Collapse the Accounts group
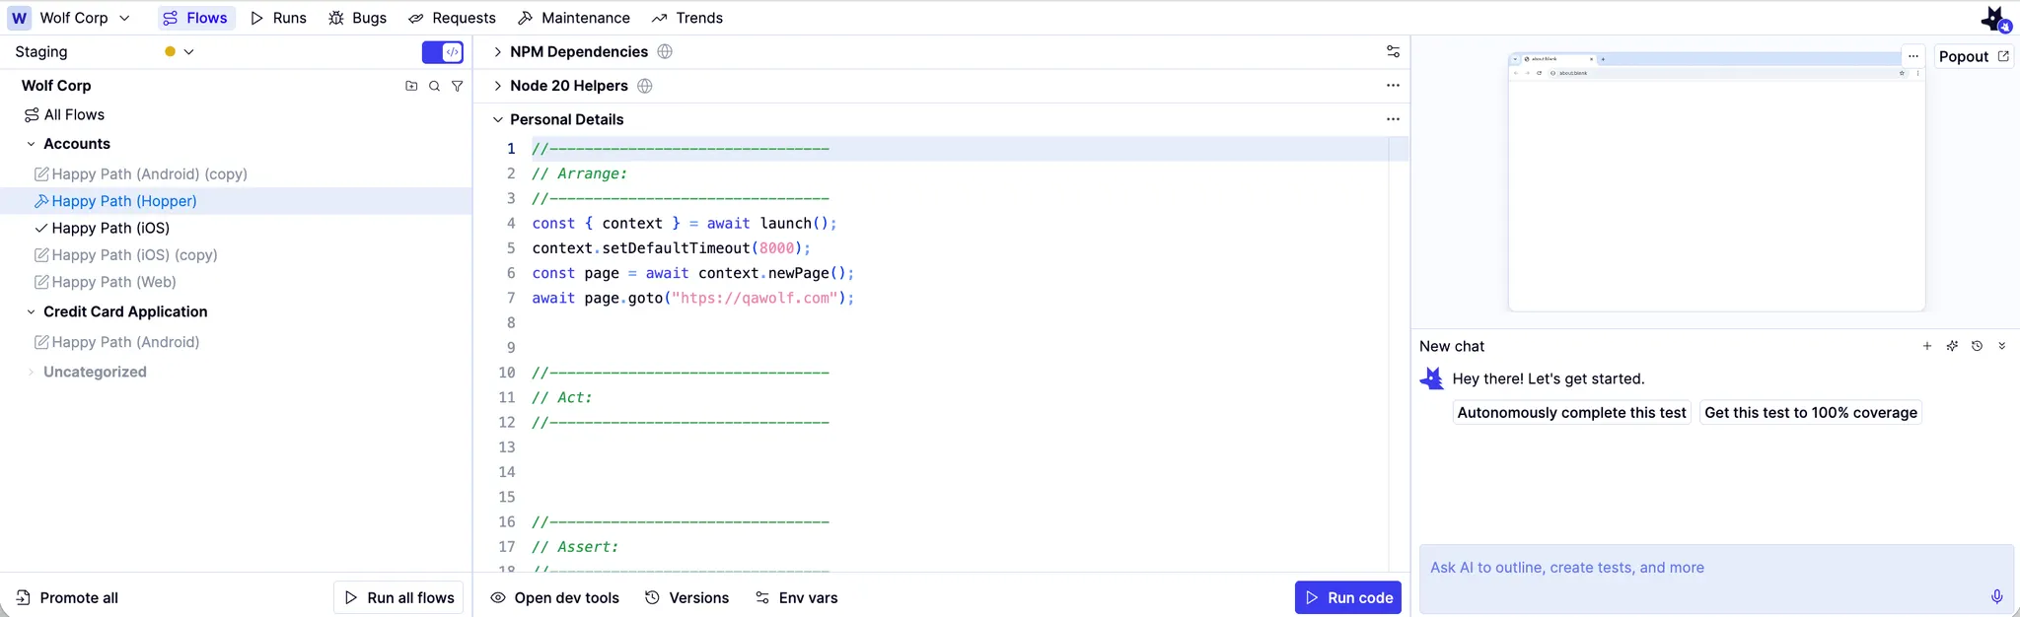The height and width of the screenshot is (617, 2020). [31, 144]
